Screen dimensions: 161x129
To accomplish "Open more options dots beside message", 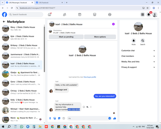I will pyautogui.click(x=91, y=107).
